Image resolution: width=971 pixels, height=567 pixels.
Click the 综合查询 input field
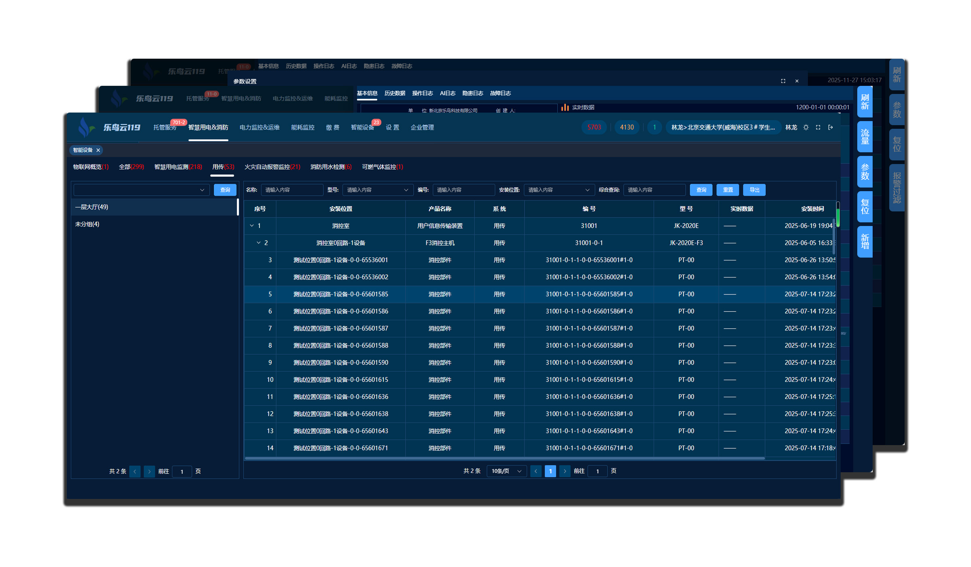[654, 190]
